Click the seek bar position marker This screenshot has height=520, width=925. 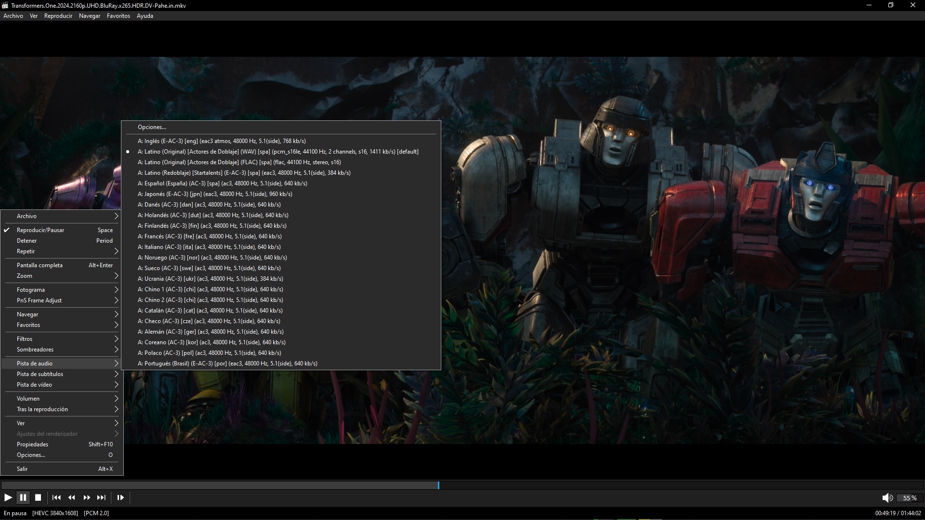438,485
